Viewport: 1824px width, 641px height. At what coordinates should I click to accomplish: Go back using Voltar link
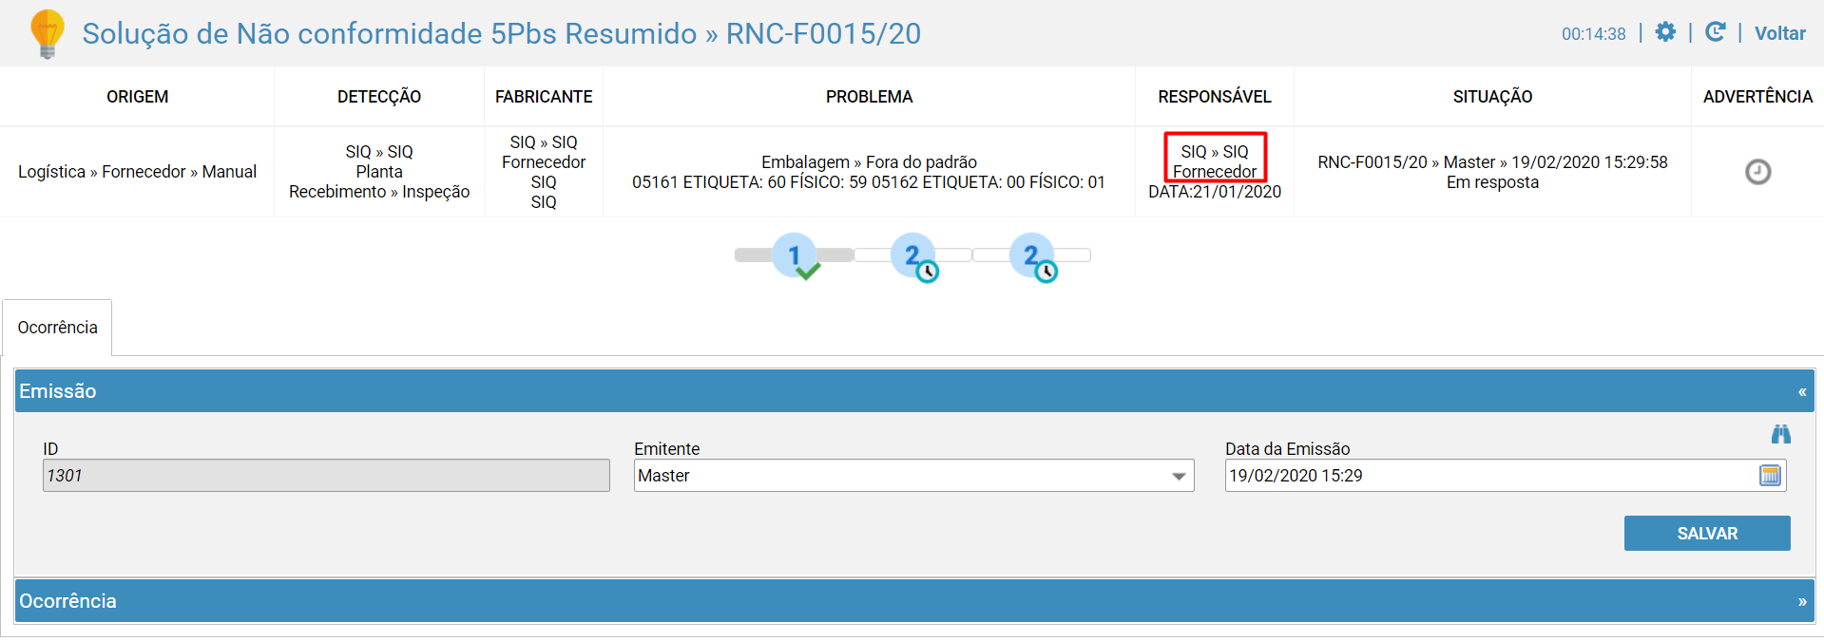1779,33
